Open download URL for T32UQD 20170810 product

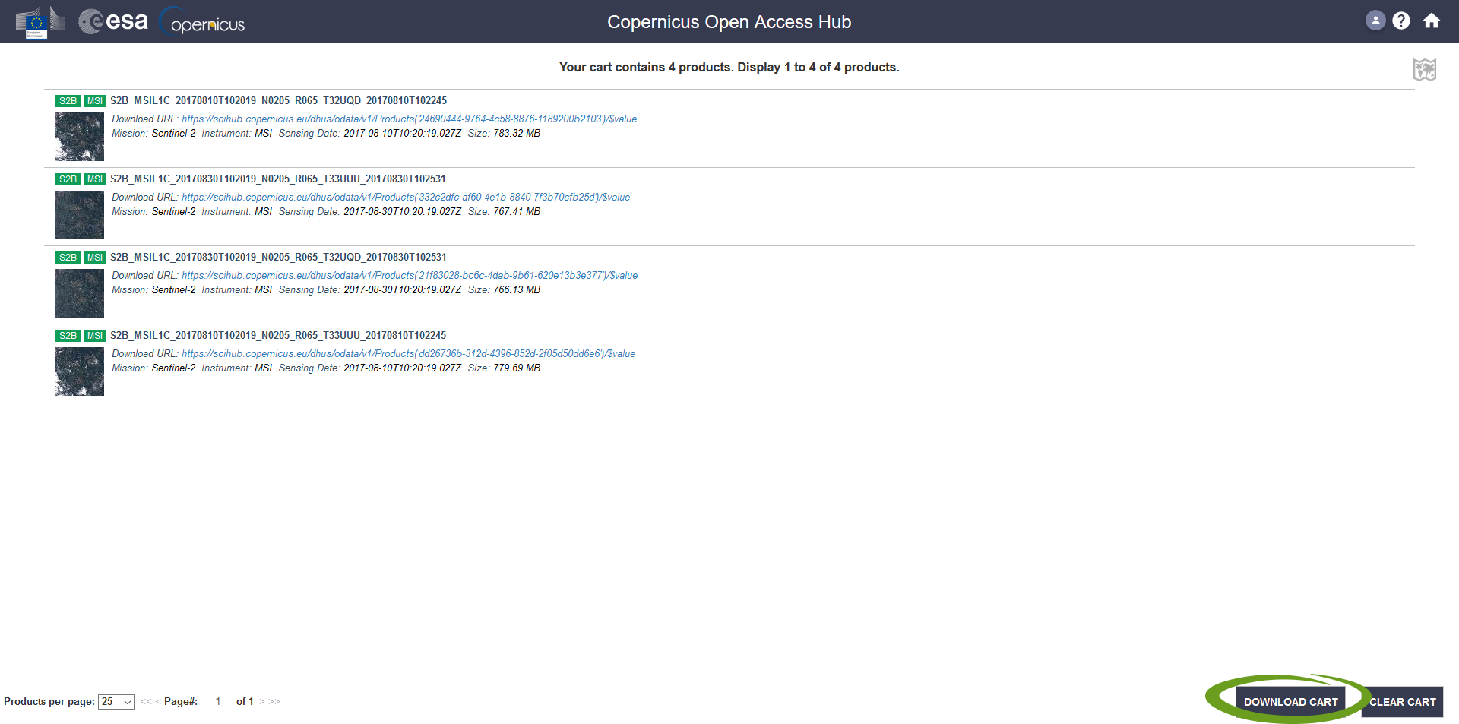pos(409,119)
